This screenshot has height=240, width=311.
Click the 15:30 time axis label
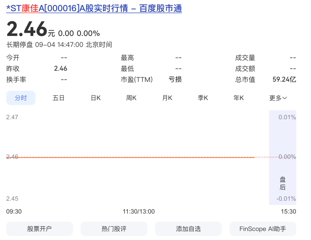[x=288, y=212]
